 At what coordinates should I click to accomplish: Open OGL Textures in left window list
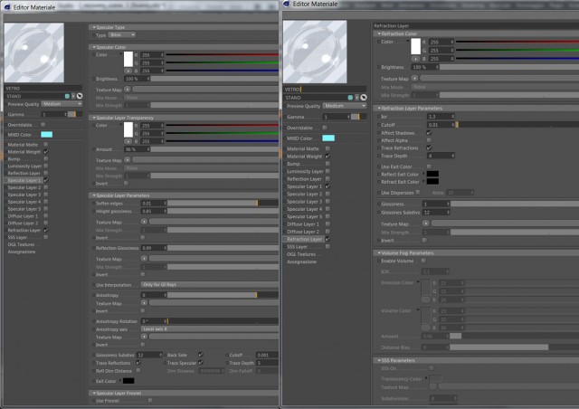click(x=21, y=244)
